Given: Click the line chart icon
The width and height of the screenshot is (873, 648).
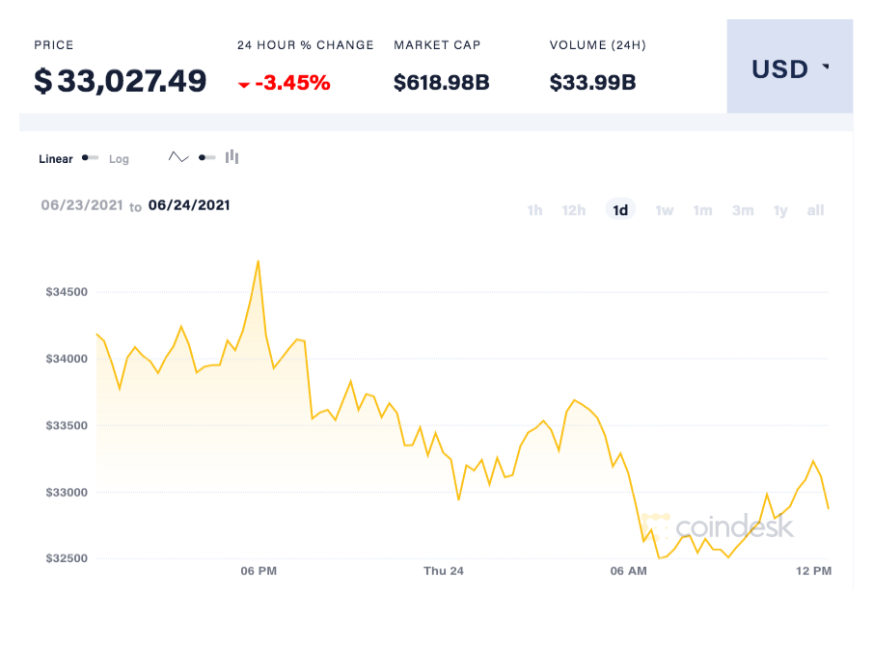Looking at the screenshot, I should tap(178, 157).
